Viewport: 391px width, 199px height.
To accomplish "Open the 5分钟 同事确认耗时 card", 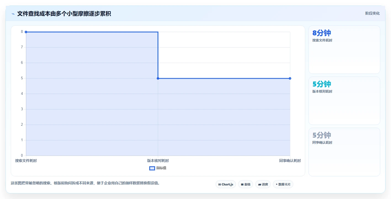I will tap(344, 152).
